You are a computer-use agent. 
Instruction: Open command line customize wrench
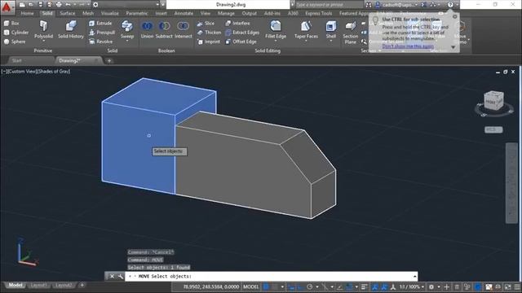pyautogui.click(x=120, y=277)
